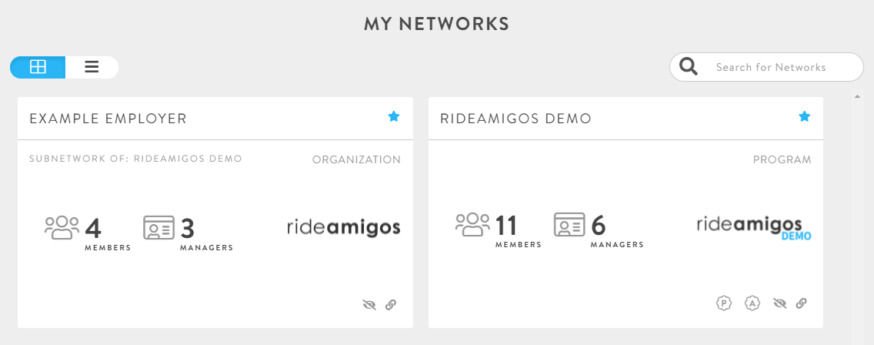The width and height of the screenshot is (874, 345).
Task: Click the A badge icon on RideAmigos Demo
Action: 752,303
